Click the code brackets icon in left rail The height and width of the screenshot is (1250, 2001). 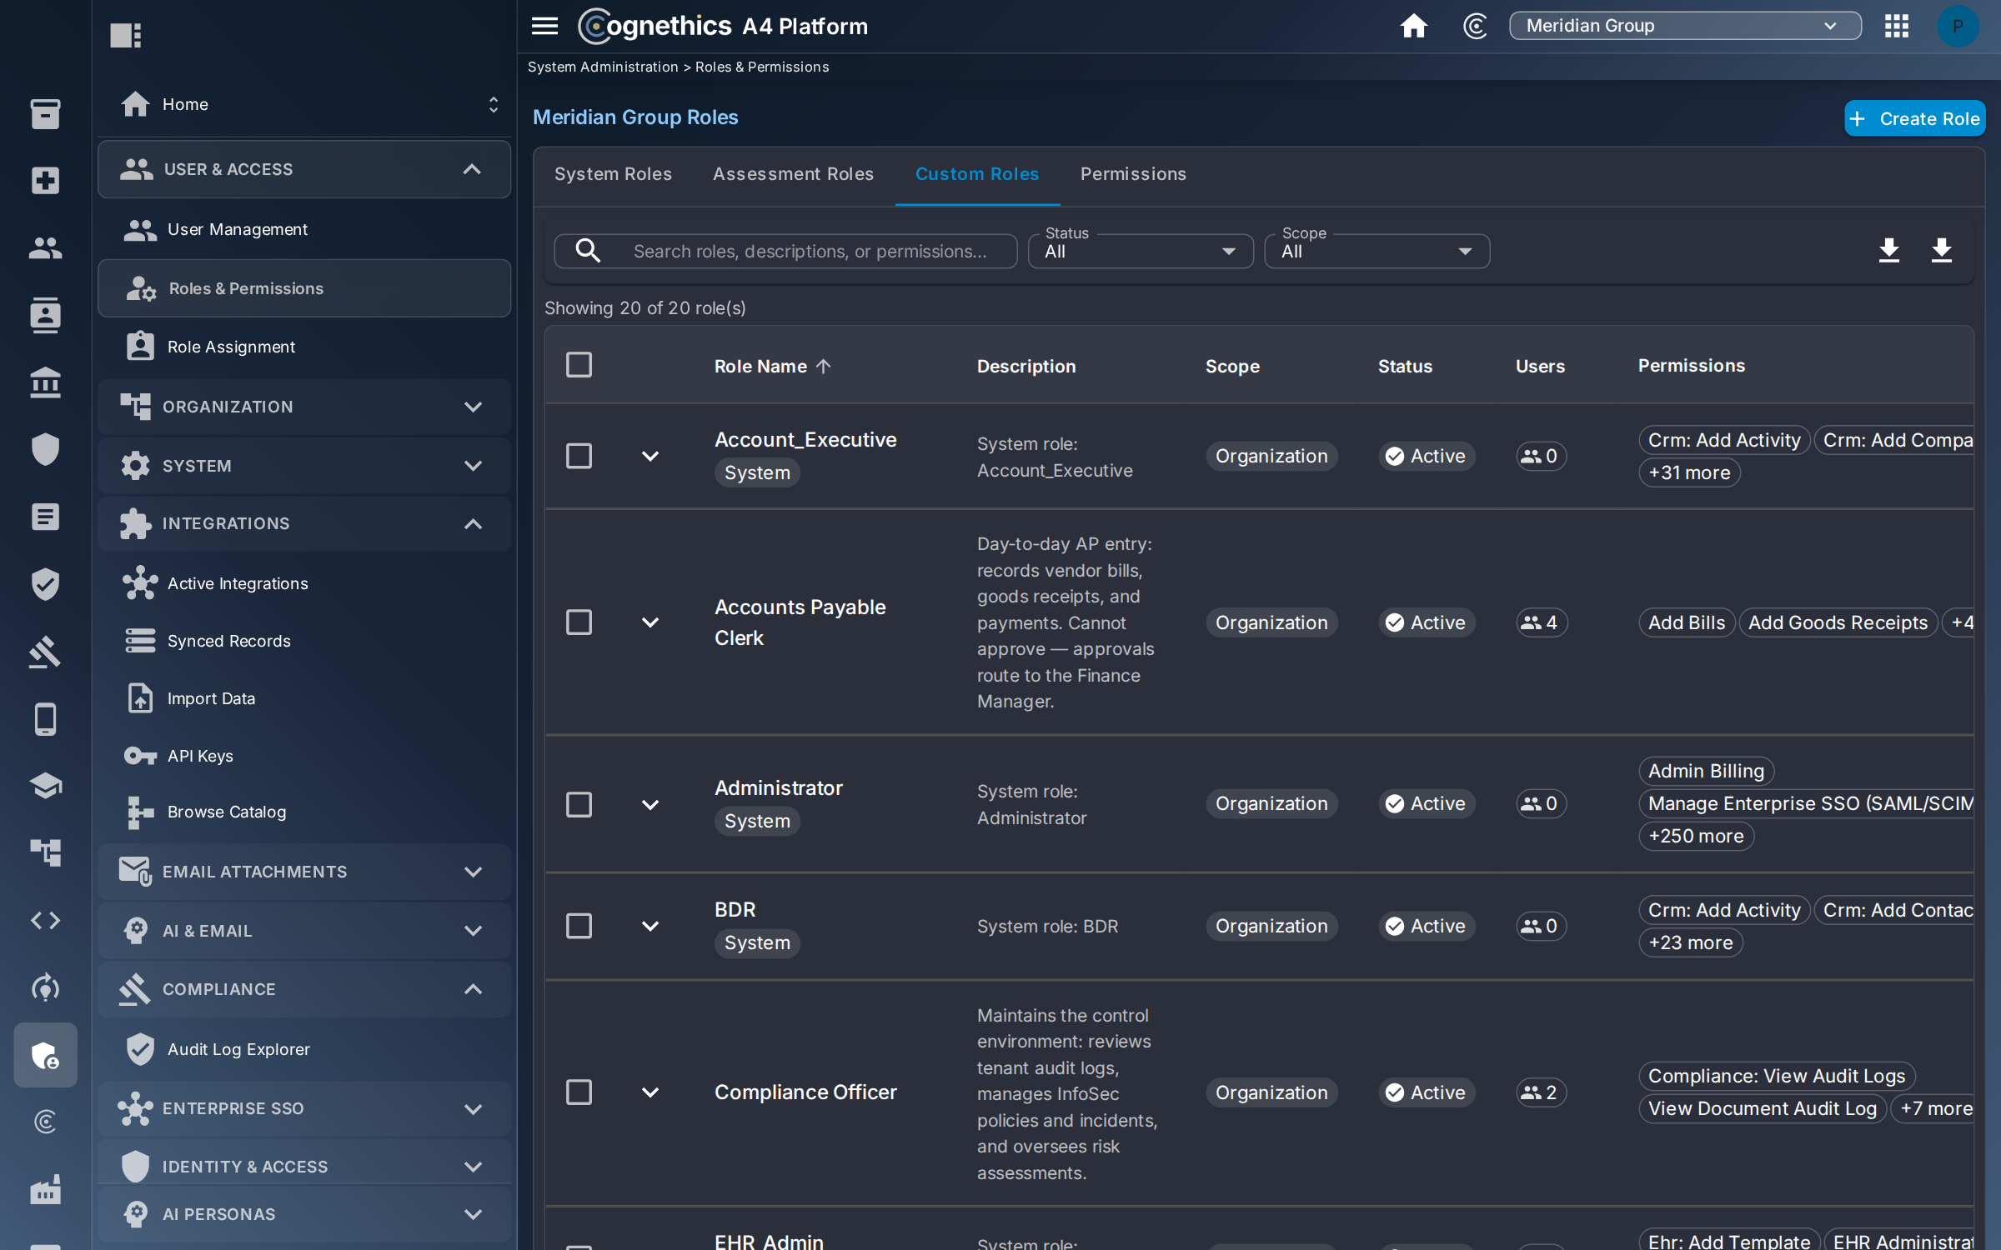45,920
